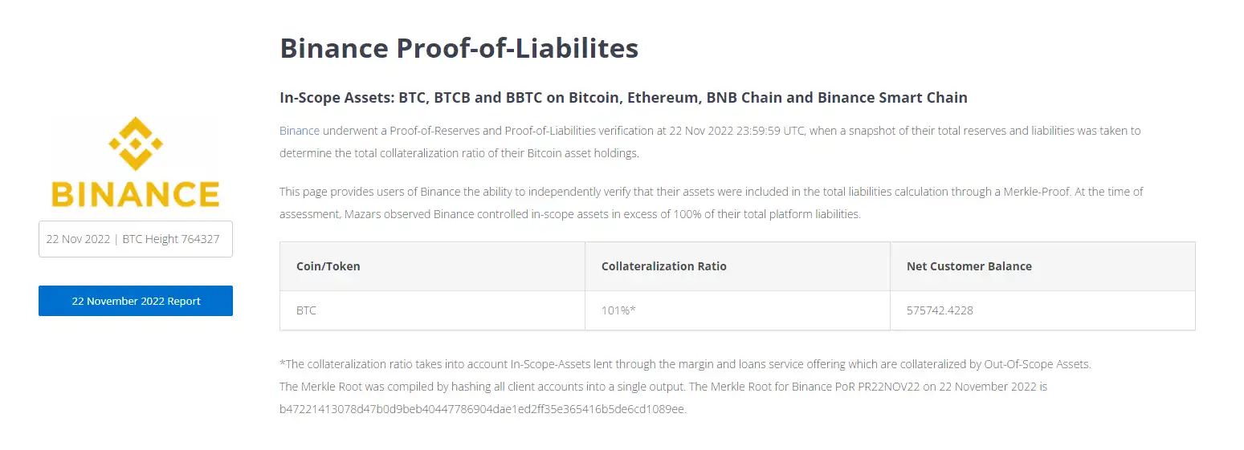This screenshot has width=1244, height=450.
Task: Click the In-Scope Assets subheading
Action: tap(623, 98)
